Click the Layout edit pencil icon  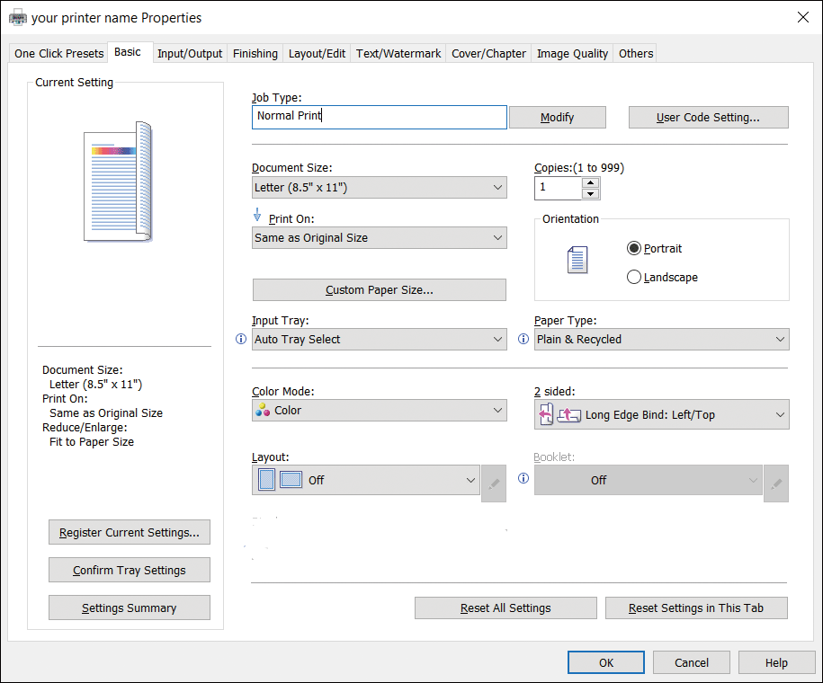[x=494, y=483]
